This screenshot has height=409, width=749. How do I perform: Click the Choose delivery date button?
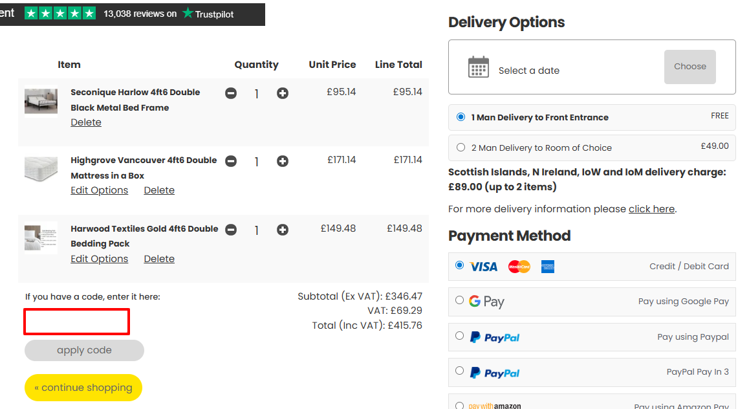point(689,67)
